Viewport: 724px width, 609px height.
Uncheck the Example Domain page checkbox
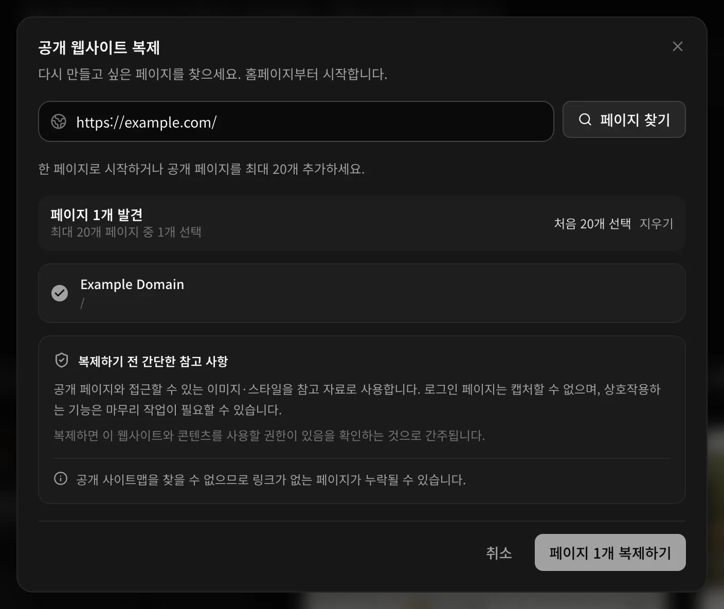60,293
